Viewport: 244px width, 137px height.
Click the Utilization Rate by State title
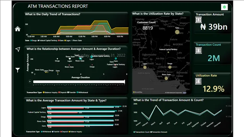158,14
